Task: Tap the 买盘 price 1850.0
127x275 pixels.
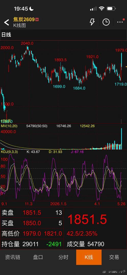Action: pos(32,223)
